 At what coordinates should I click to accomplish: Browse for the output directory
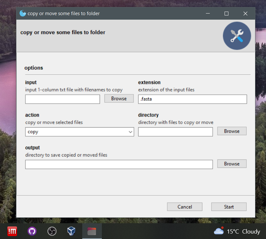click(x=232, y=164)
